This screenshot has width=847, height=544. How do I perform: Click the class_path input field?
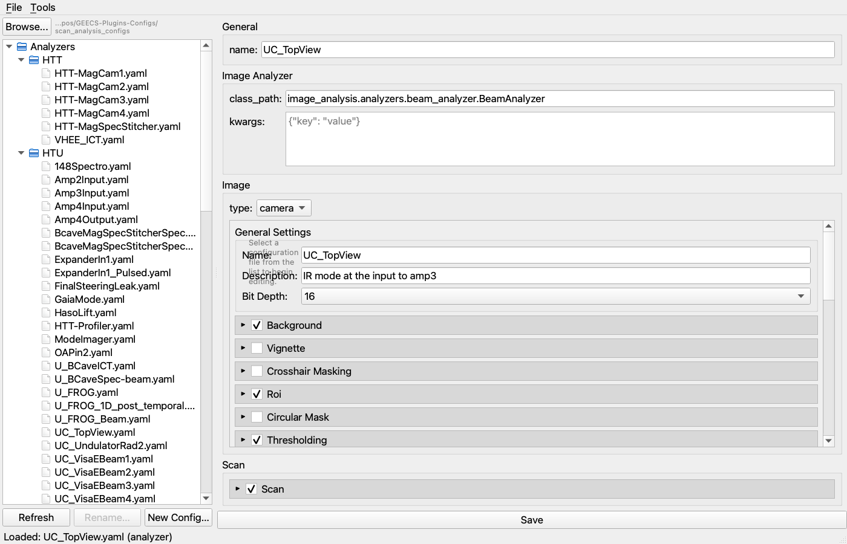click(560, 99)
